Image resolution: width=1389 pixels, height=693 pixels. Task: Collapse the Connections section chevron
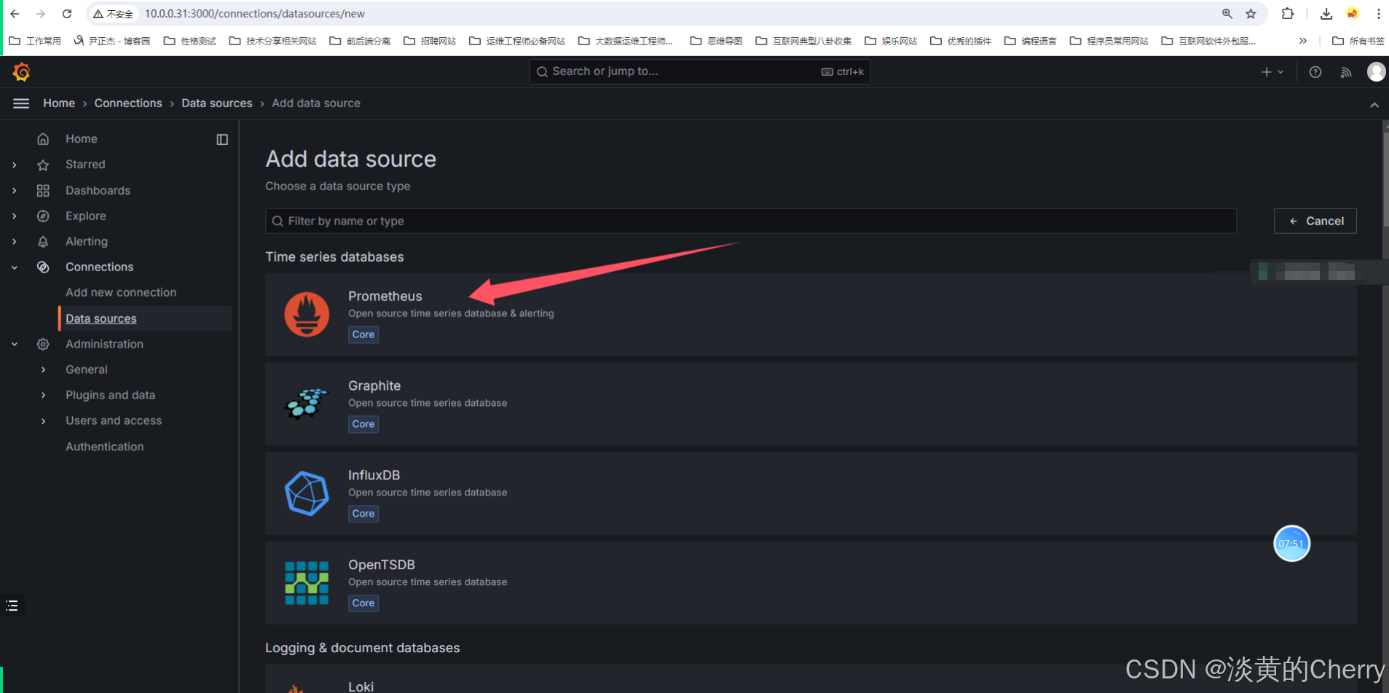click(15, 267)
